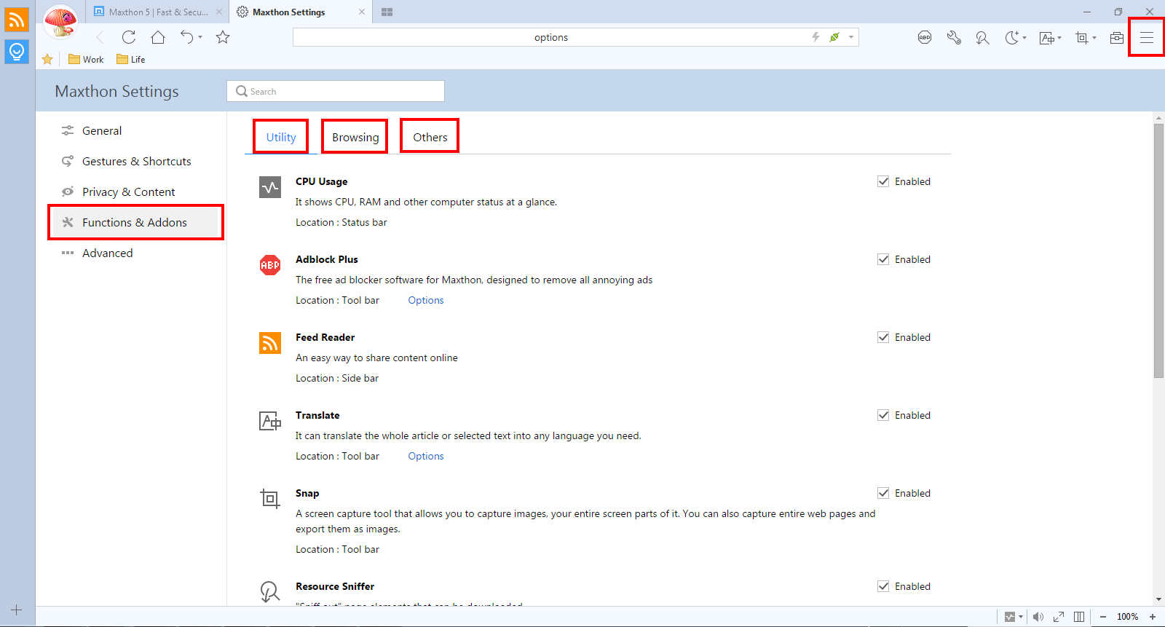Mute sound with the speaker icon
This screenshot has width=1165, height=627.
pos(1038,617)
